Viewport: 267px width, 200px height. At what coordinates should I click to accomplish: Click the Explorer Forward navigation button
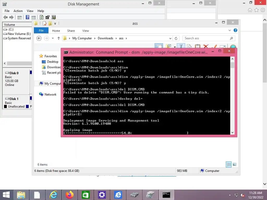coord(46,38)
